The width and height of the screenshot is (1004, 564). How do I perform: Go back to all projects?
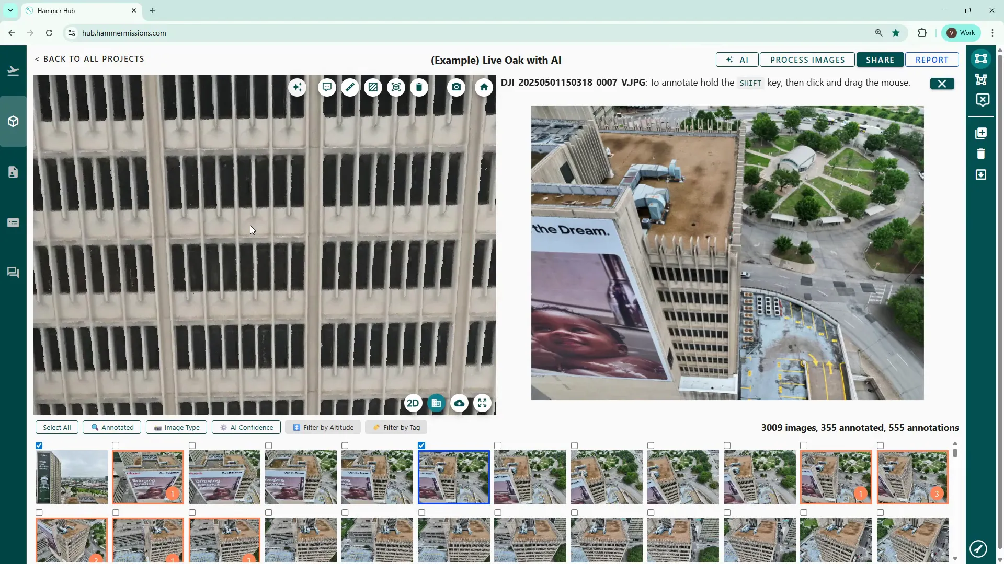pyautogui.click(x=89, y=59)
